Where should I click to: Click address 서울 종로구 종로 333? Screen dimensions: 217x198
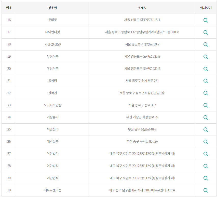[142, 105]
